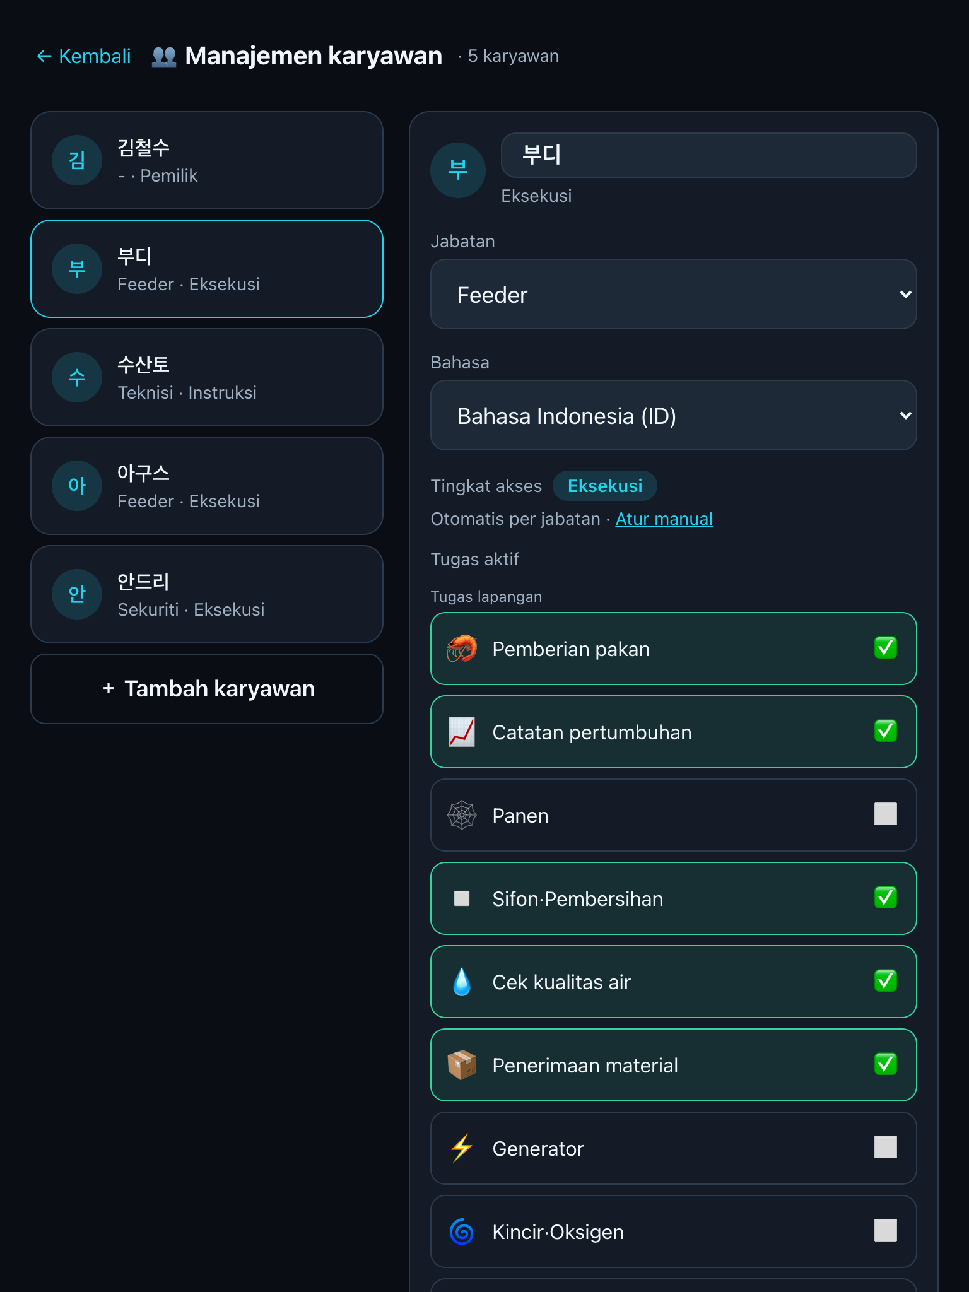Check the Generator task checkbox
The width and height of the screenshot is (969, 1292).
click(x=886, y=1147)
